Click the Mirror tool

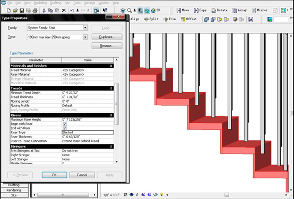coord(260,10)
